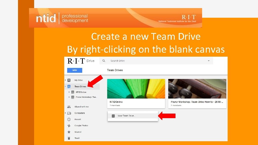
Task: Click the RIT Drive logo
Action: coord(81,61)
